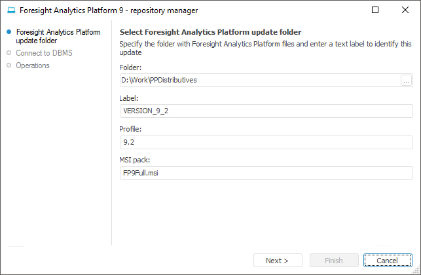Image resolution: width=421 pixels, height=275 pixels.
Task: Click the MSI pack field with FP9Full.msi
Action: pyautogui.click(x=266, y=173)
